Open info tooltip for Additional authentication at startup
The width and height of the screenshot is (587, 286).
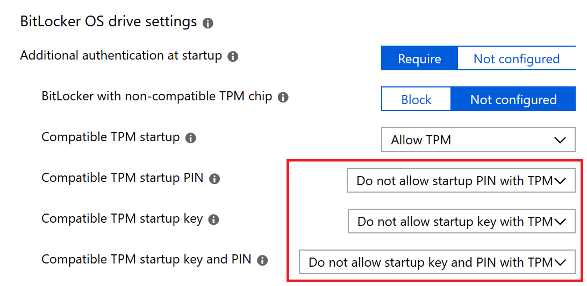point(233,57)
